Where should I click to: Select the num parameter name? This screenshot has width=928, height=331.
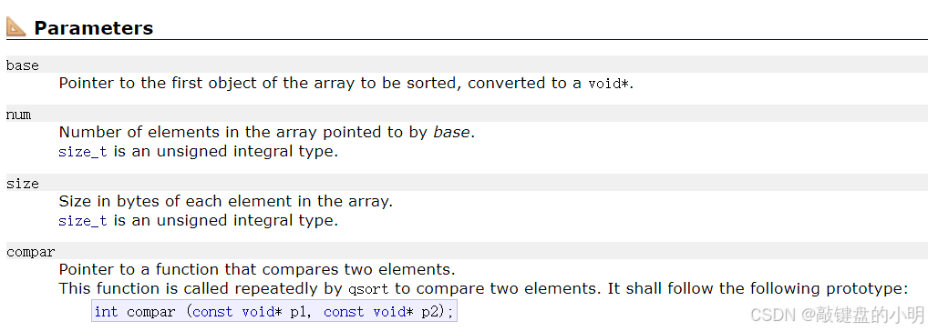pyautogui.click(x=18, y=115)
